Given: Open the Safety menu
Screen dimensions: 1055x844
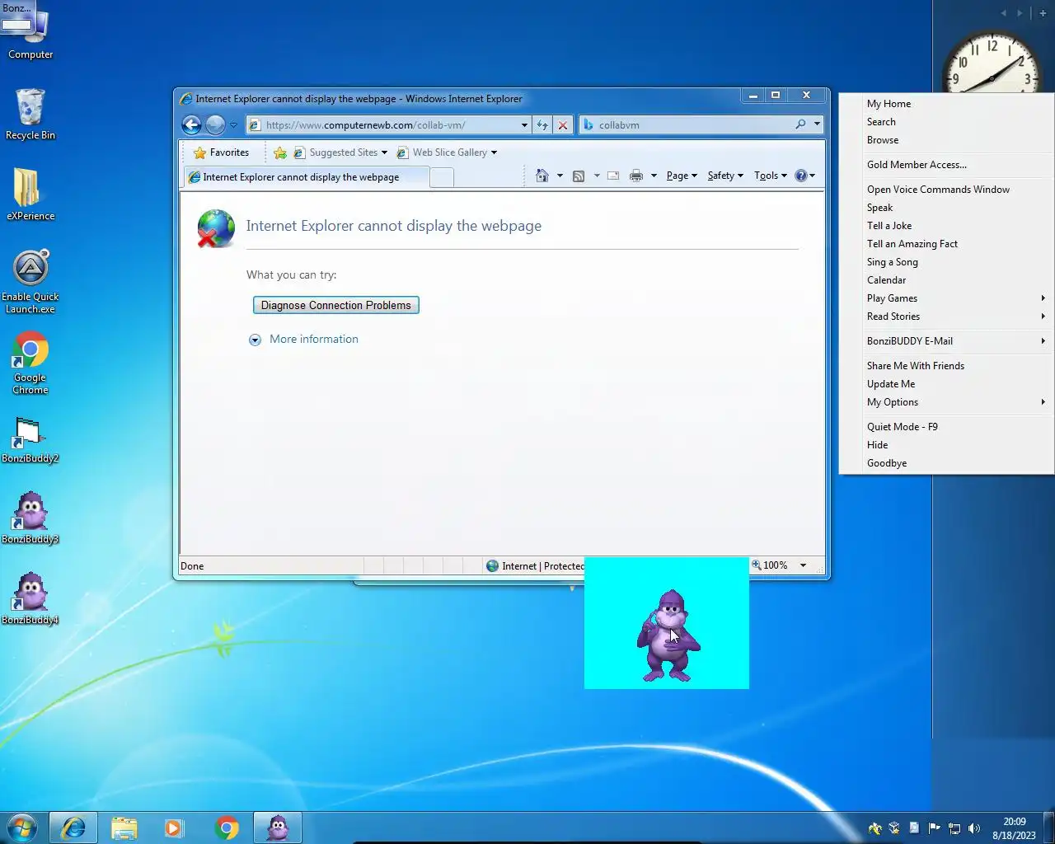Looking at the screenshot, I should 725,176.
